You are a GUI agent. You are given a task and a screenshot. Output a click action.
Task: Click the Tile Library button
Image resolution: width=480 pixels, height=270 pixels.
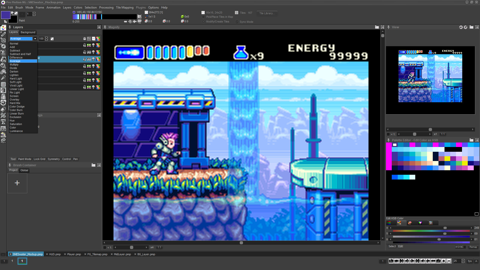(x=267, y=13)
